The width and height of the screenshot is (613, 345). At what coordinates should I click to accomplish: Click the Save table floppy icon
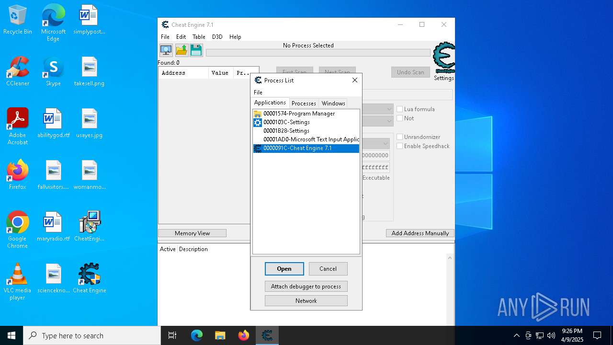pyautogui.click(x=196, y=50)
